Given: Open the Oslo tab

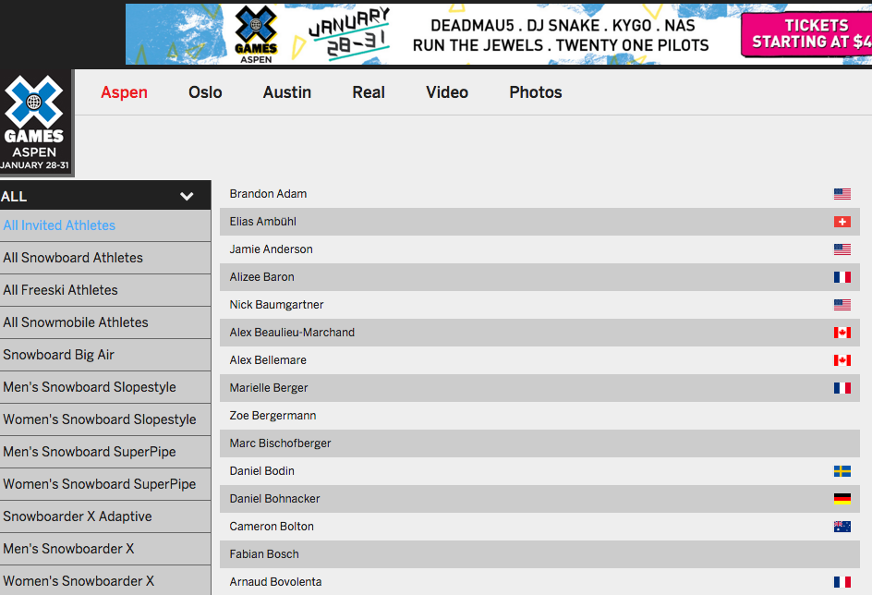Looking at the screenshot, I should (x=205, y=92).
